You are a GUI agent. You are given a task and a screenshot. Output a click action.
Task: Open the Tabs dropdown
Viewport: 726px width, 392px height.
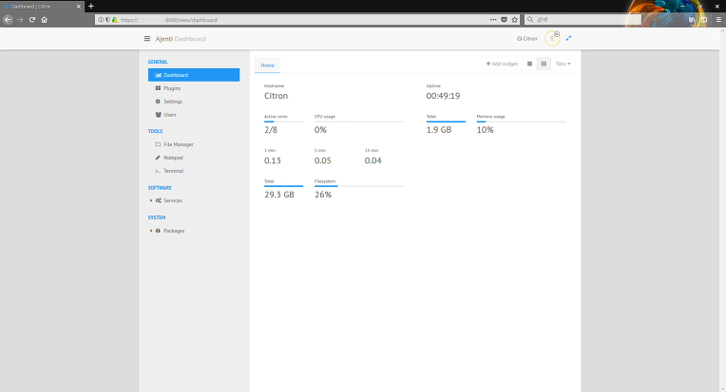point(563,64)
